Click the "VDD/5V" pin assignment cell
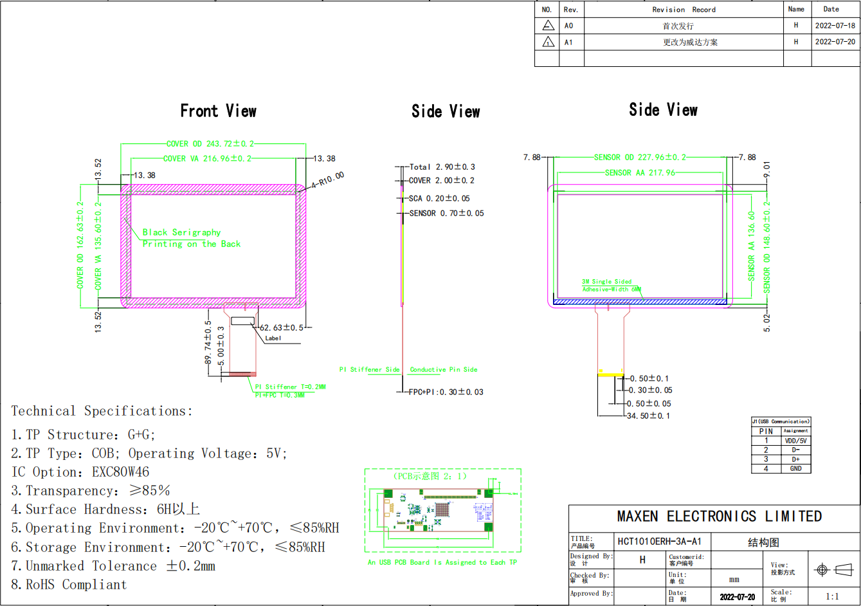861x606 pixels. tap(796, 441)
